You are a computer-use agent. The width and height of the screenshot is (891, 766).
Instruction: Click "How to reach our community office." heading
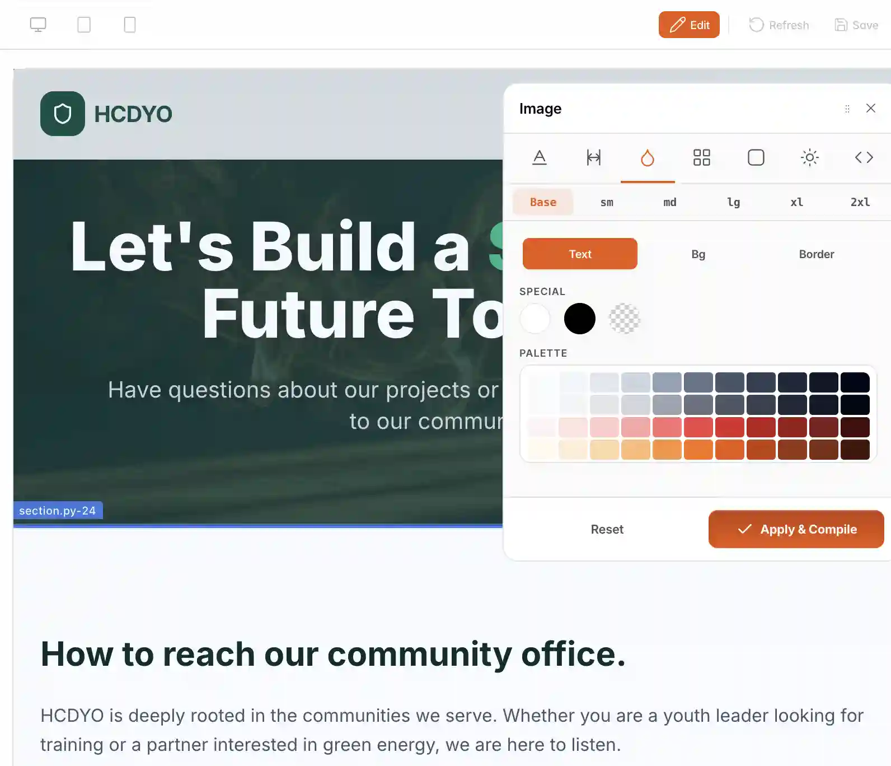334,653
